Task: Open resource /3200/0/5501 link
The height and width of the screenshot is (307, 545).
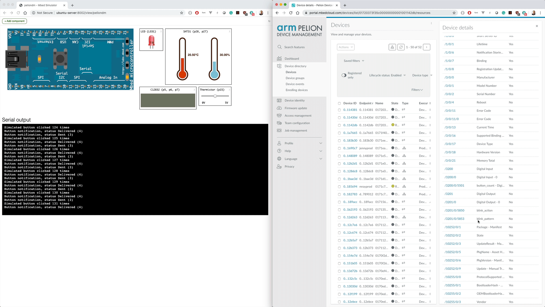Action: point(454,186)
